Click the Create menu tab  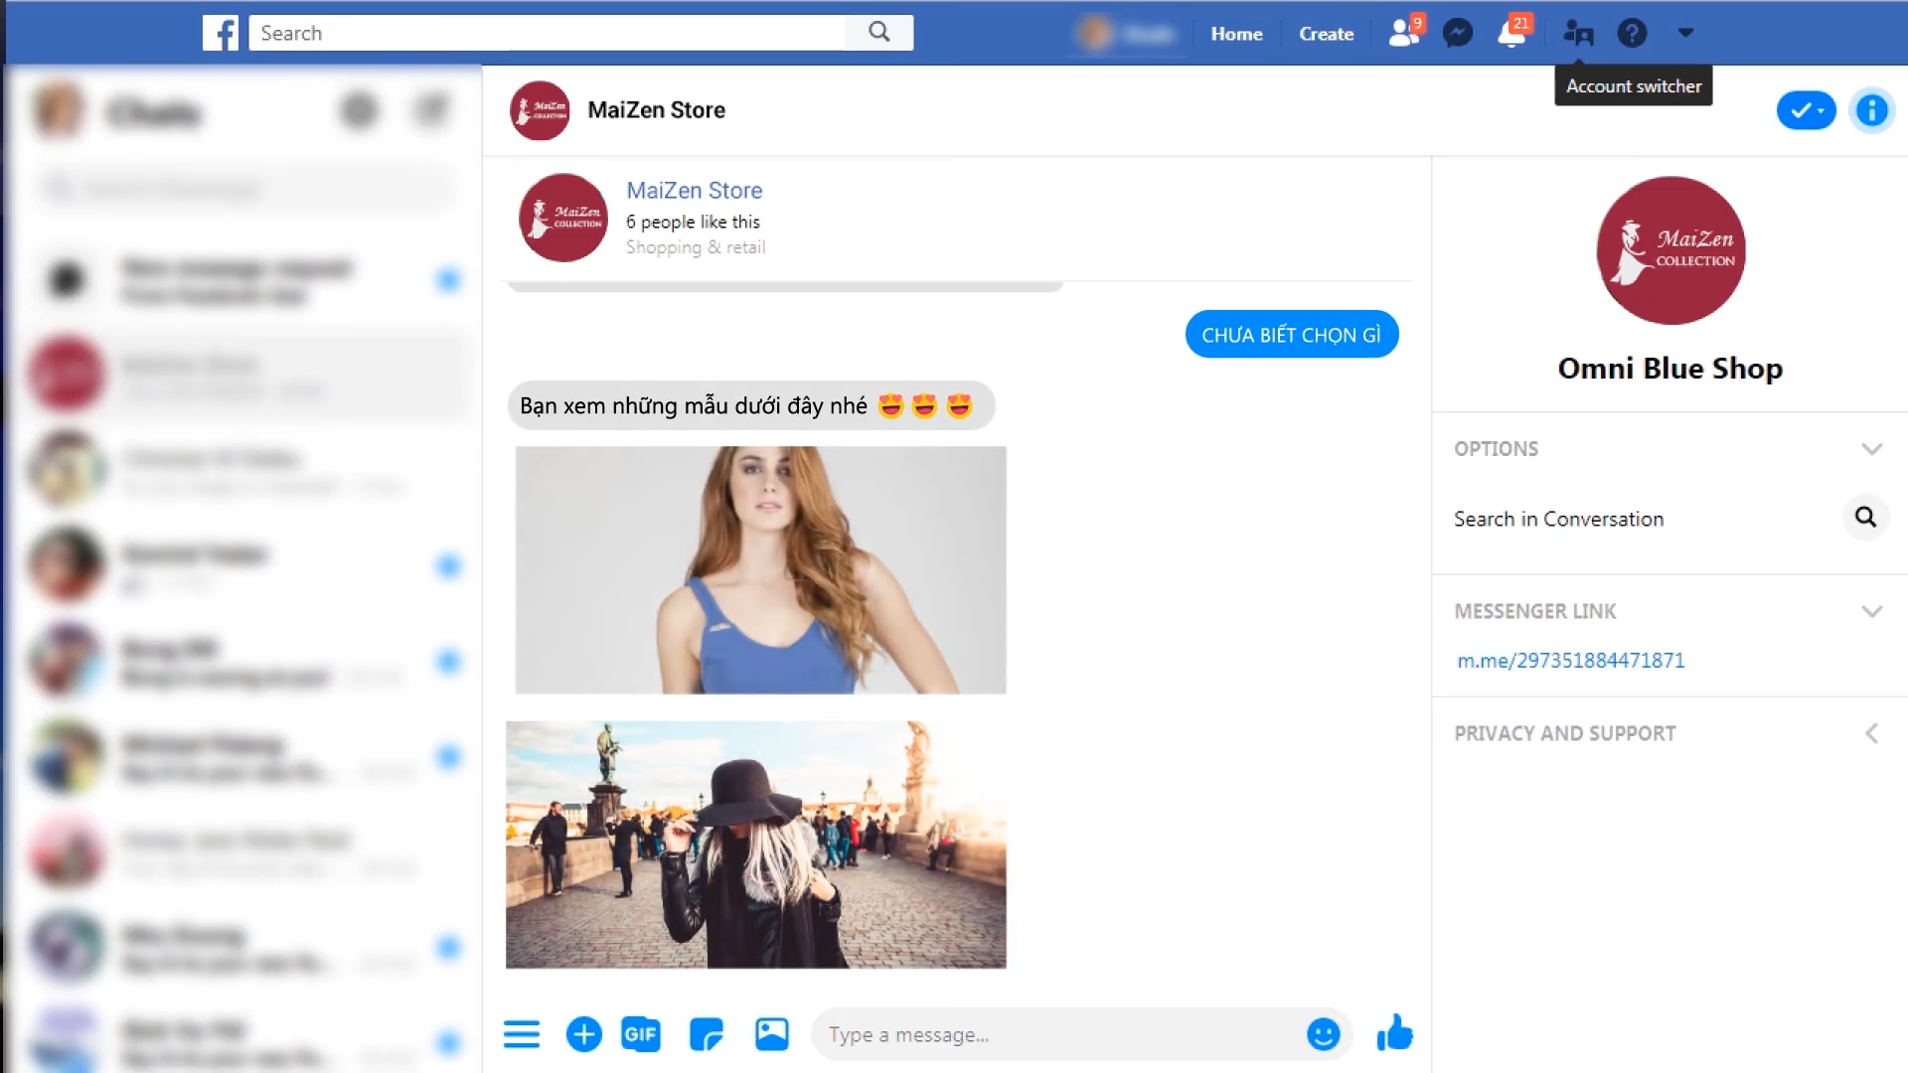pos(1325,33)
